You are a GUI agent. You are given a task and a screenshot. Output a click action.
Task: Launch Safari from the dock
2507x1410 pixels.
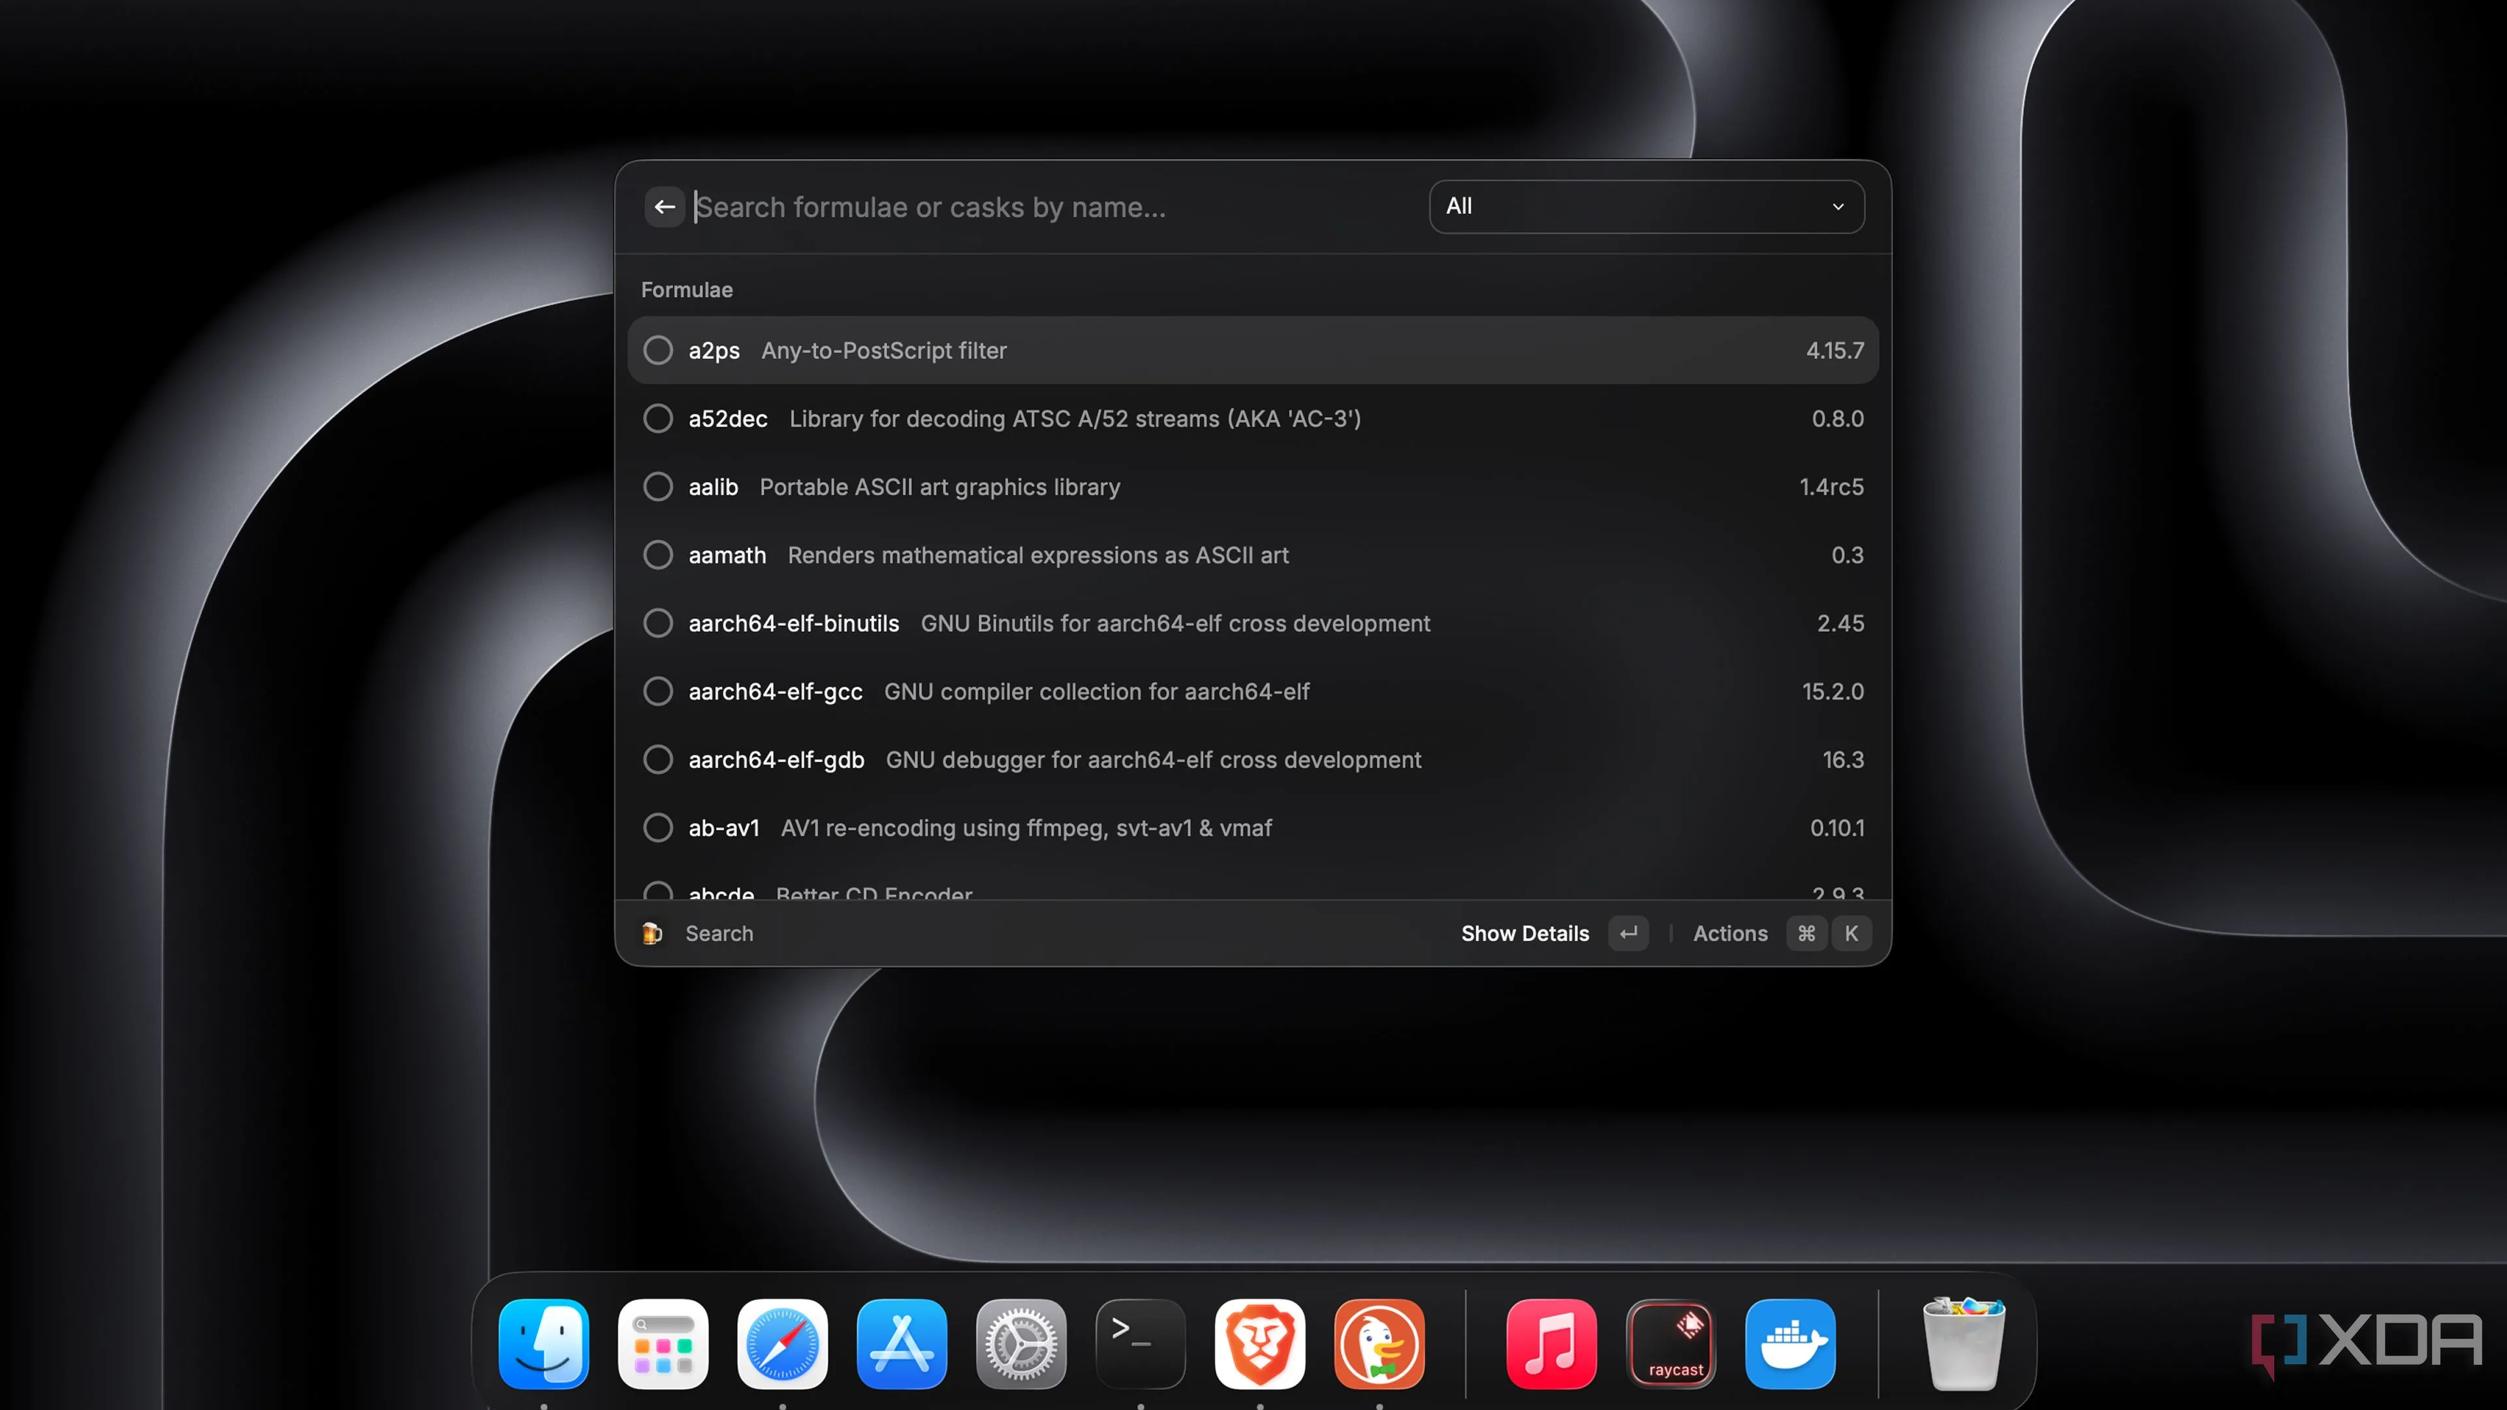(x=783, y=1344)
